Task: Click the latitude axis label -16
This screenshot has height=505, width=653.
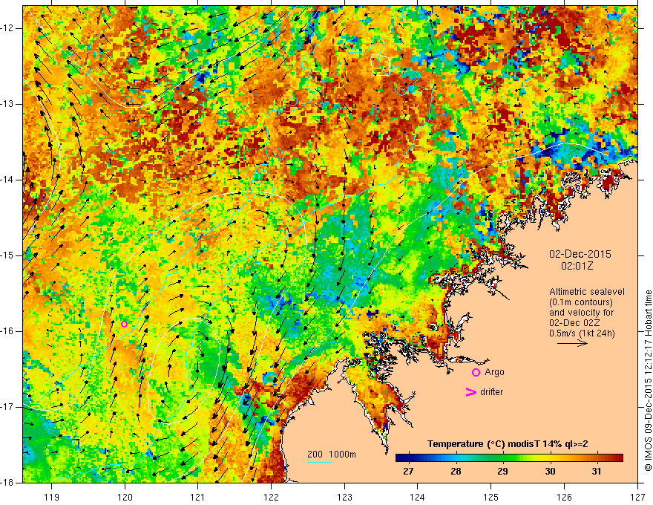Action: coord(7,331)
